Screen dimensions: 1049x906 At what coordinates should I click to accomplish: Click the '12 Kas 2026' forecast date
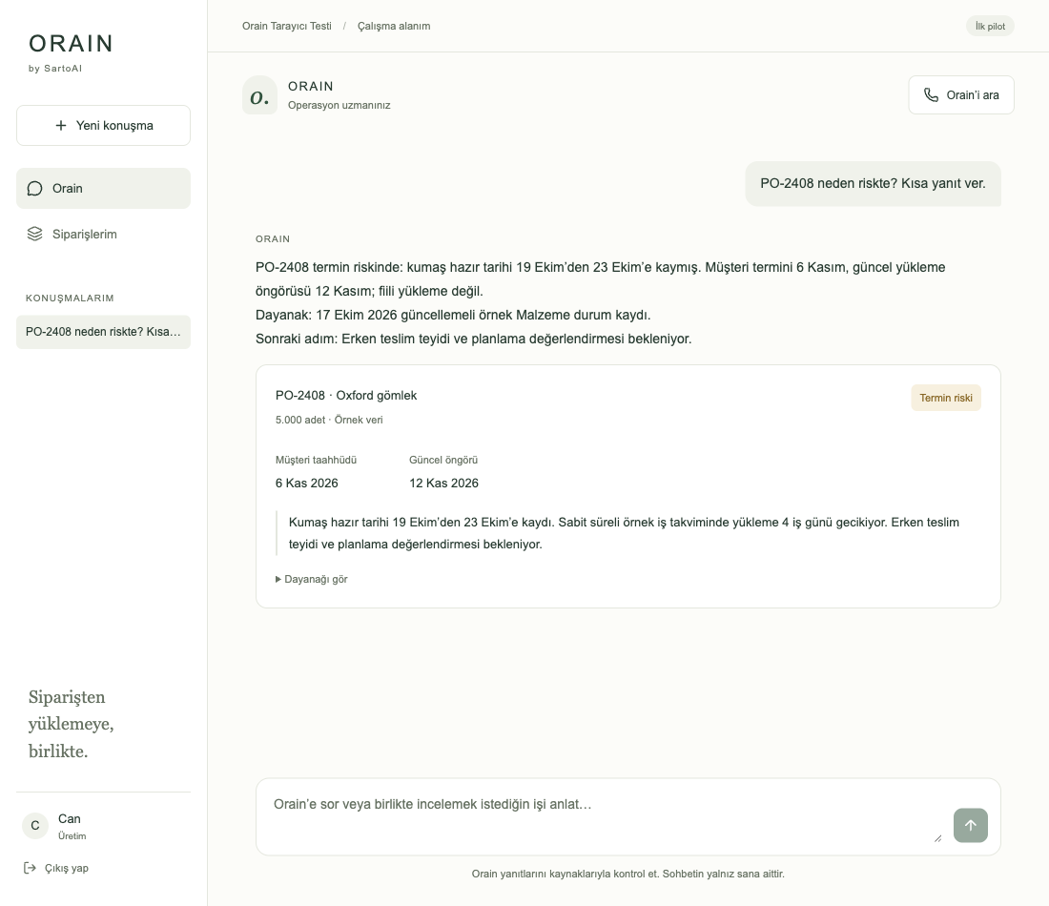tap(444, 484)
